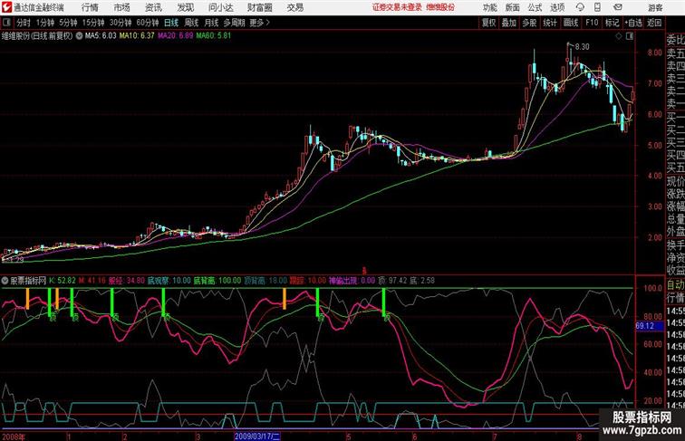This screenshot has height=441, width=685.
Task: Toggle the right sidebar panel icon
Action: click(x=630, y=36)
